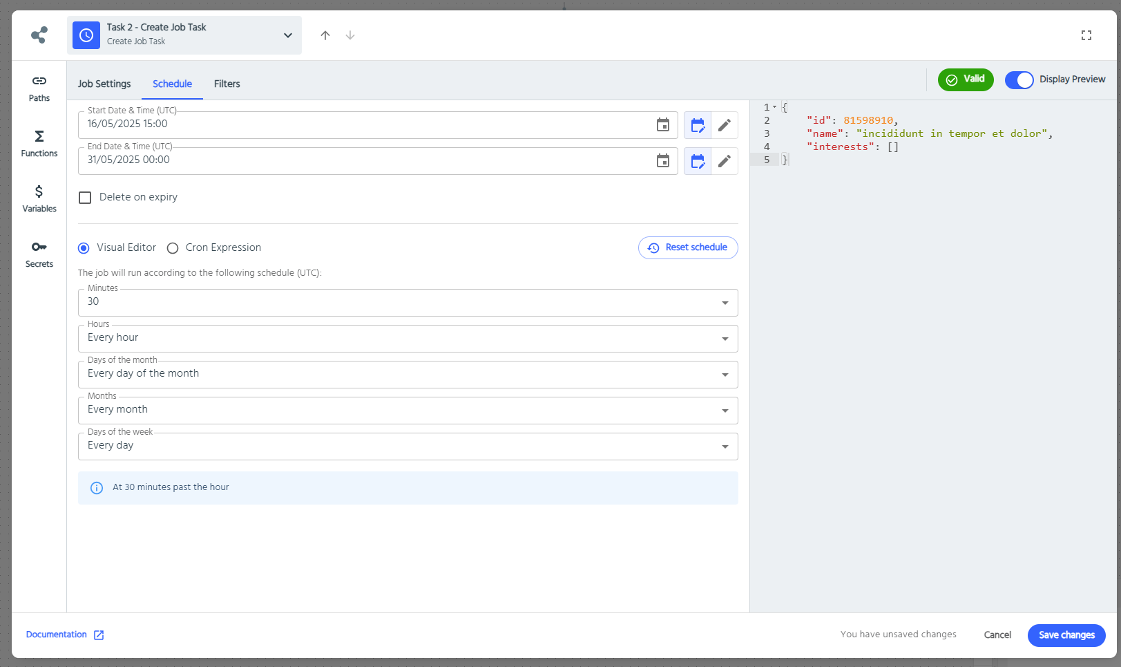Open the Secrets sidebar panel
Viewport: 1121px width, 667px height.
click(39, 254)
